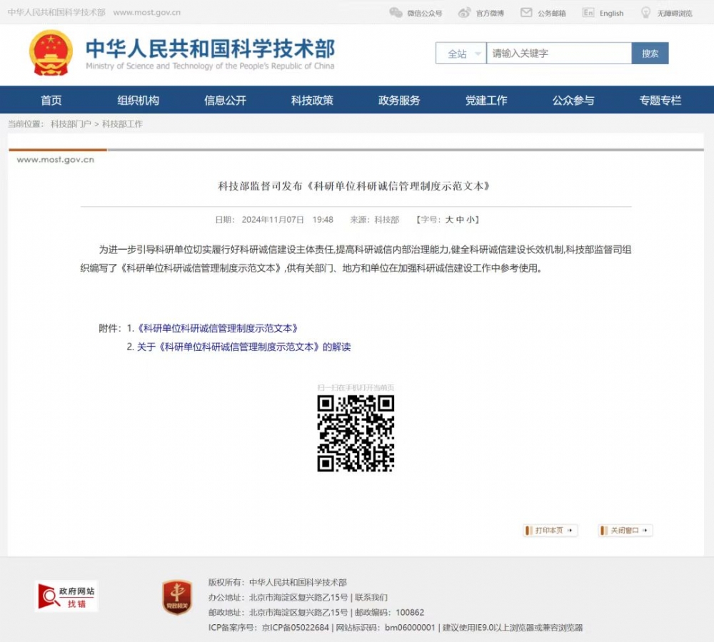Viewport: 714px width, 642px height.
Task: Open the official Weibo icon link
Action: [464, 13]
